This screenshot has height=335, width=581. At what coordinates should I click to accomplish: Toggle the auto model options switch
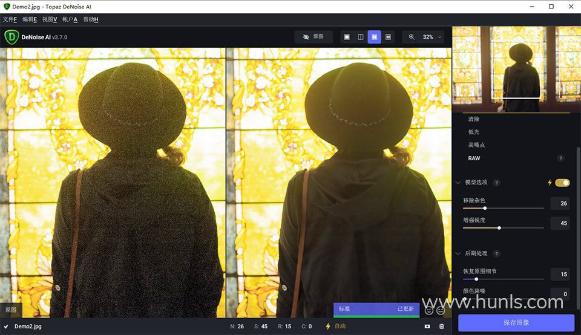(x=562, y=183)
